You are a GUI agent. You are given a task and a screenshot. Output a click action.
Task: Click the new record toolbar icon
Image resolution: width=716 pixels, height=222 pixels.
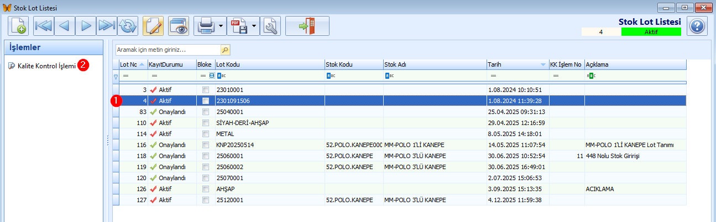click(x=19, y=26)
